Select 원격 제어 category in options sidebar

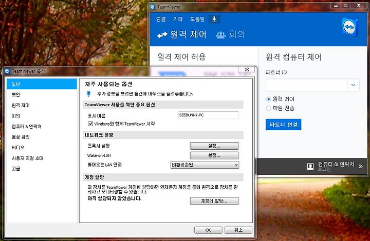pos(42,105)
